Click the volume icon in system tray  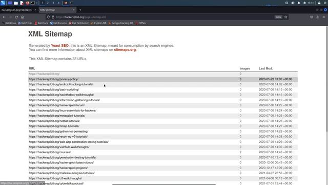(x=293, y=3)
